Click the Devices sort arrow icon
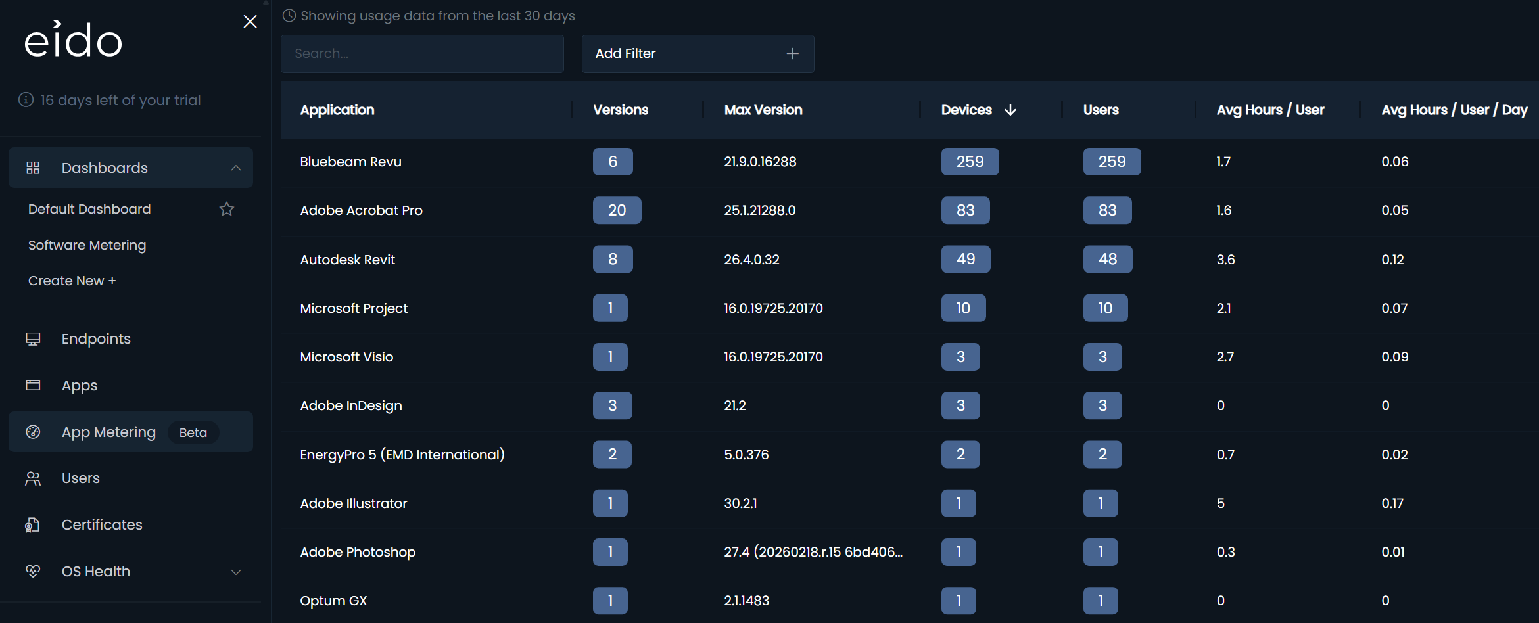This screenshot has height=623, width=1539. click(1010, 110)
